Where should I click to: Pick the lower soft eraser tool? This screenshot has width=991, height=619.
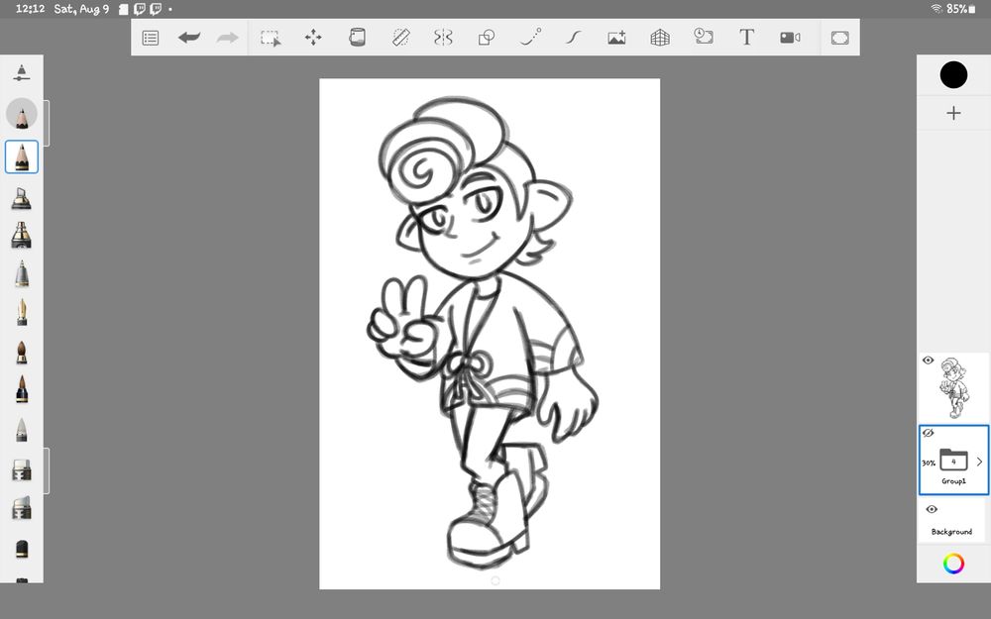[22, 508]
